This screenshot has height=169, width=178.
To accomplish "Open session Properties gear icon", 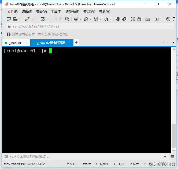I will 43,19.
